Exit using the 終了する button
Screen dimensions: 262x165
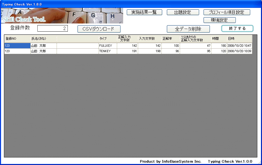click(x=237, y=28)
